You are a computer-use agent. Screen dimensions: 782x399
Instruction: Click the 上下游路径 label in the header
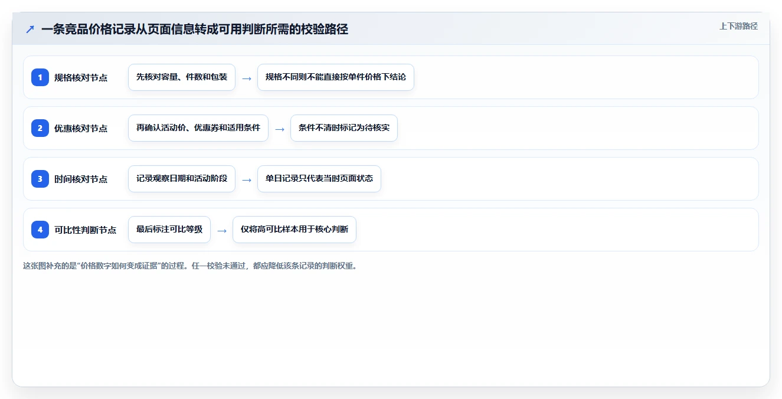738,26
